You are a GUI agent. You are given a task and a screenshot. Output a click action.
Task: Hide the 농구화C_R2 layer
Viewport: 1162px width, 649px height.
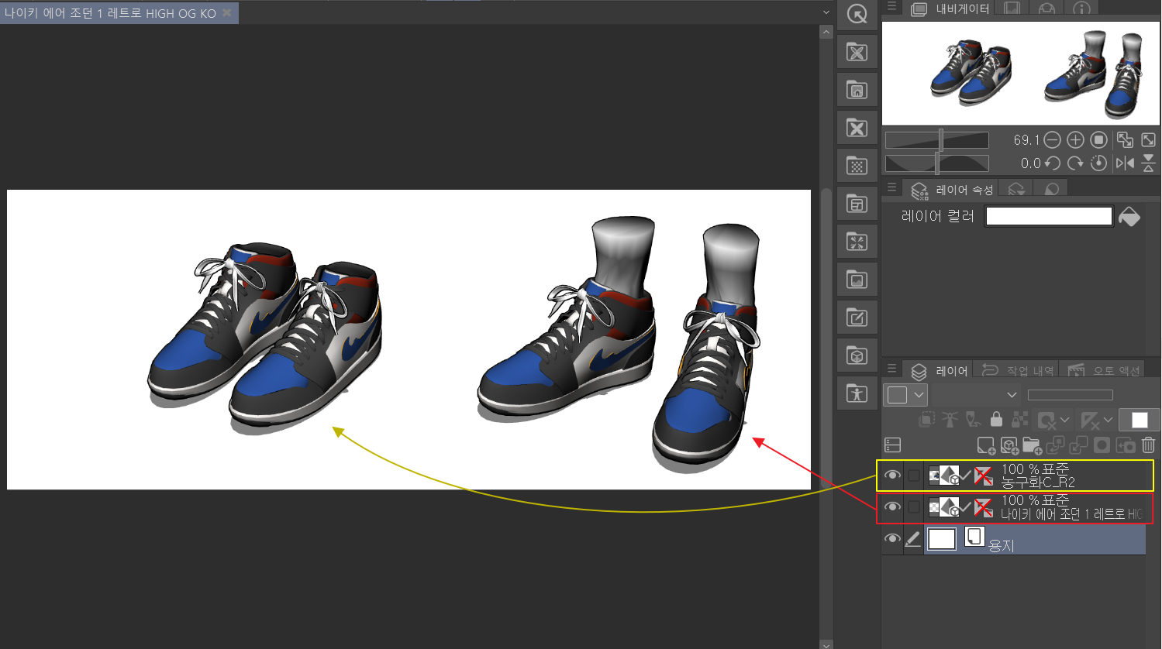(x=893, y=476)
